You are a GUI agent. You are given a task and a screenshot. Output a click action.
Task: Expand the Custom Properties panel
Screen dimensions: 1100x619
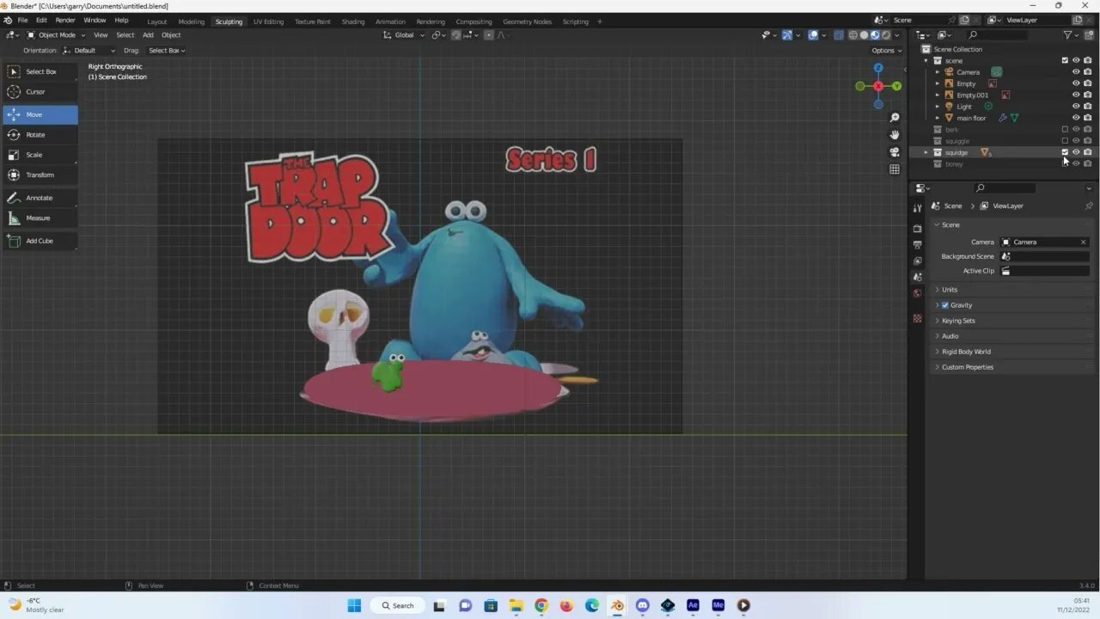point(1014,367)
